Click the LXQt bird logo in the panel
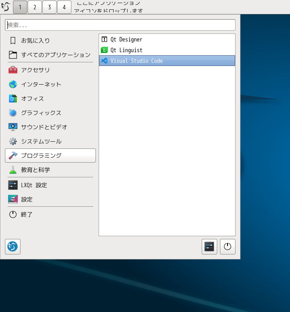Viewport: 290px width, 312px height. coord(6,7)
